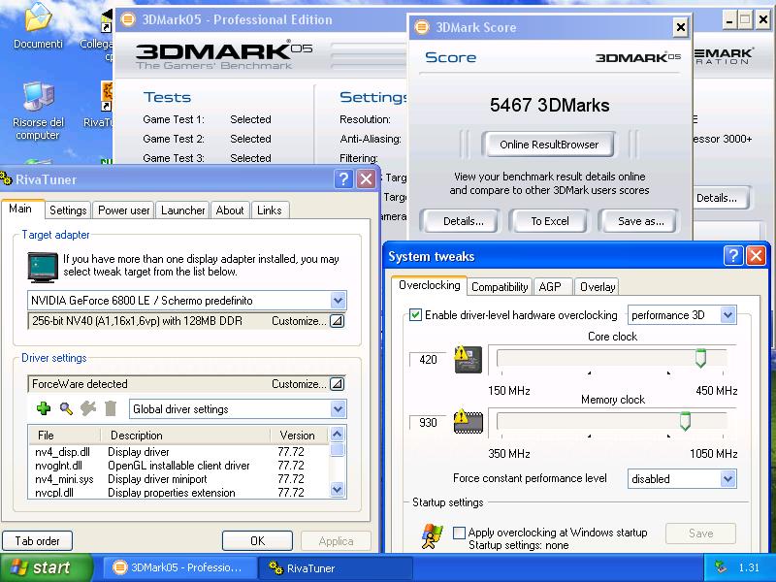This screenshot has height=582, width=776.
Task: Open Force constant performance level dropdown
Action: point(727,479)
